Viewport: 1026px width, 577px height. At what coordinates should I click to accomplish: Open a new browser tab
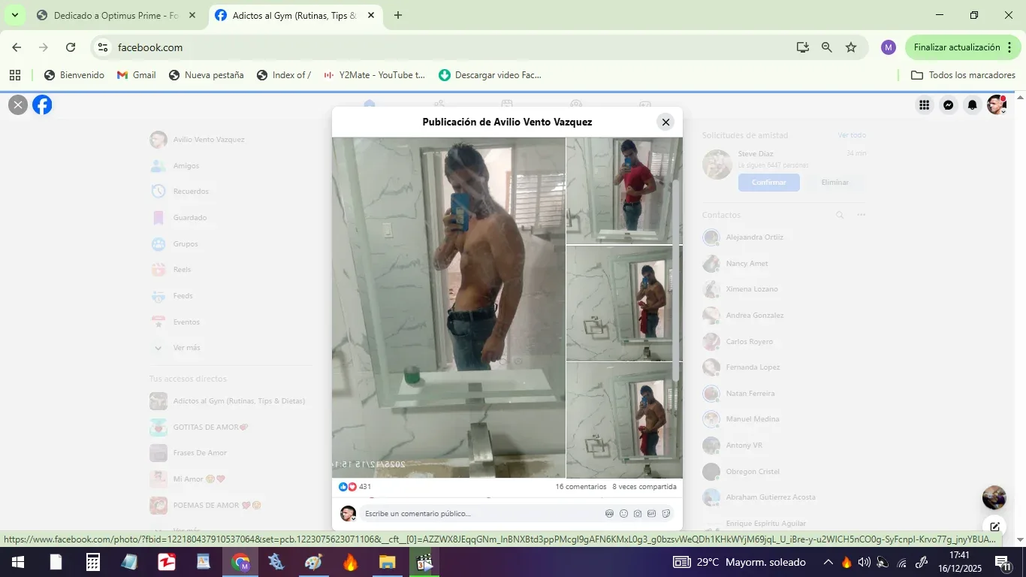coord(398,15)
